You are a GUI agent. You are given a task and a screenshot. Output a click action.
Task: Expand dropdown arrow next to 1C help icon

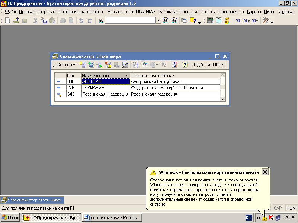(x=199, y=23)
